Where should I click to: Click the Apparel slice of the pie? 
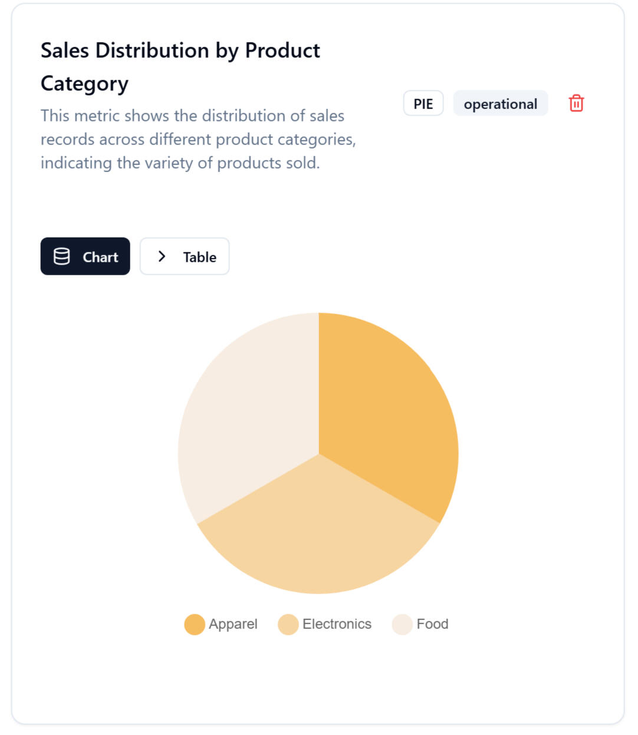click(383, 407)
